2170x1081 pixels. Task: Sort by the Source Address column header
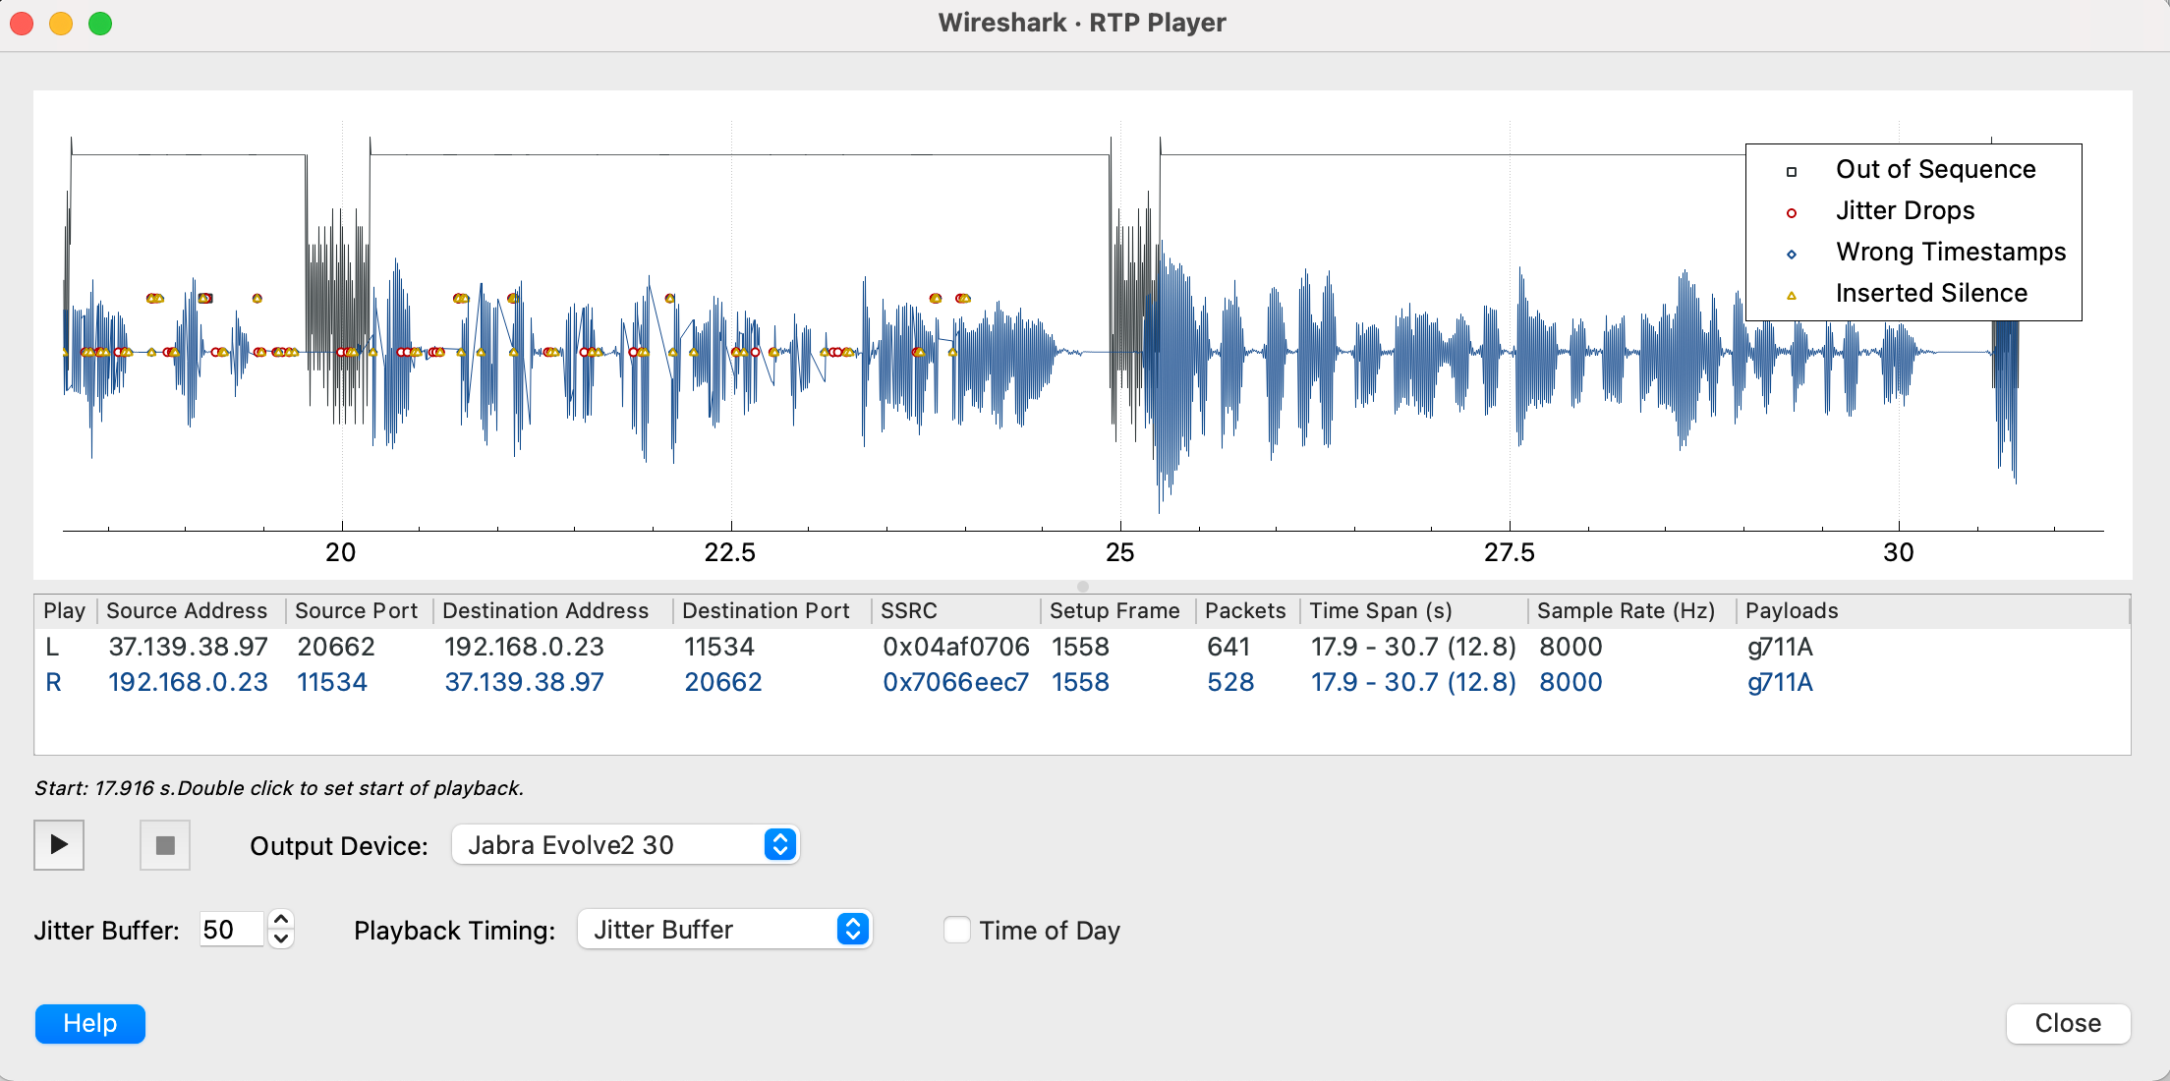187,611
